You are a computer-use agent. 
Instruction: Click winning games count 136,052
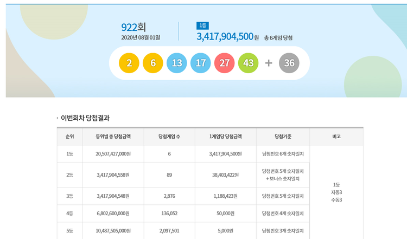click(x=169, y=214)
